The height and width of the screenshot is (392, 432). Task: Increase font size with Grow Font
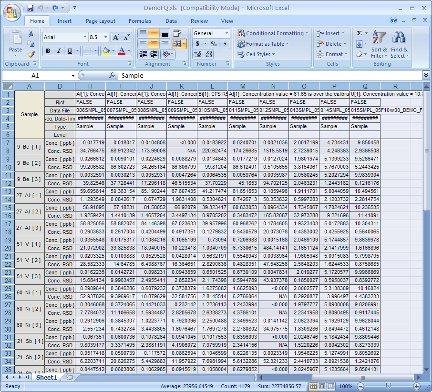click(116, 37)
